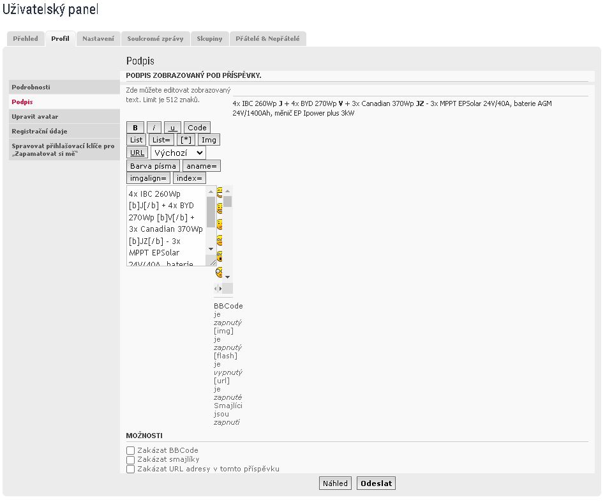The height and width of the screenshot is (502, 605).
Task: Insert the wide-eyed shocked smiley
Action: pos(219,272)
